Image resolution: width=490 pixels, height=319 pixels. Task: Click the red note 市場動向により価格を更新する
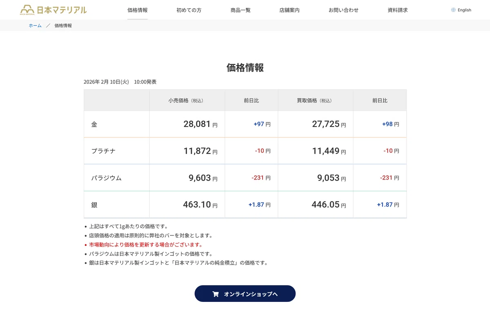tap(146, 245)
